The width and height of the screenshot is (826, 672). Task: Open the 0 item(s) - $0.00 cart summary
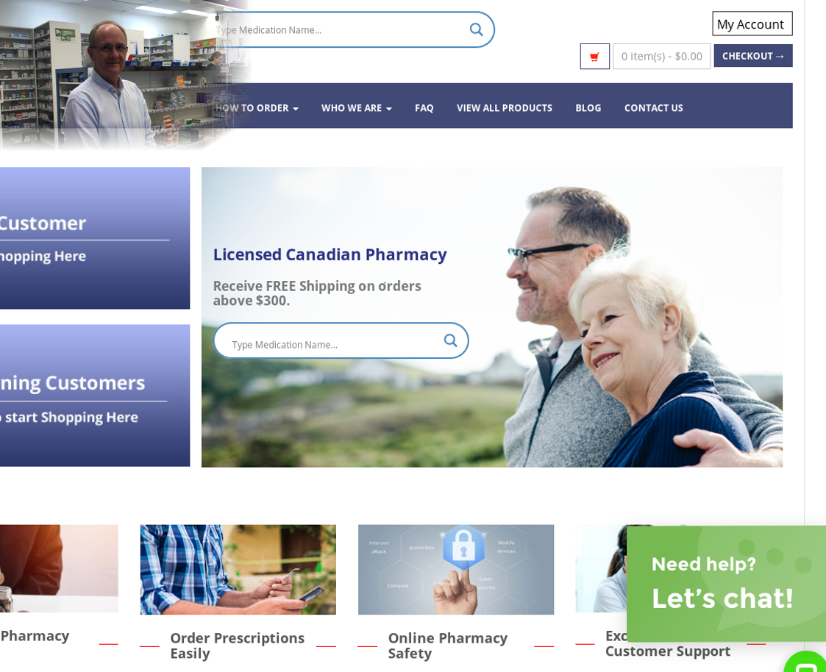[662, 57]
